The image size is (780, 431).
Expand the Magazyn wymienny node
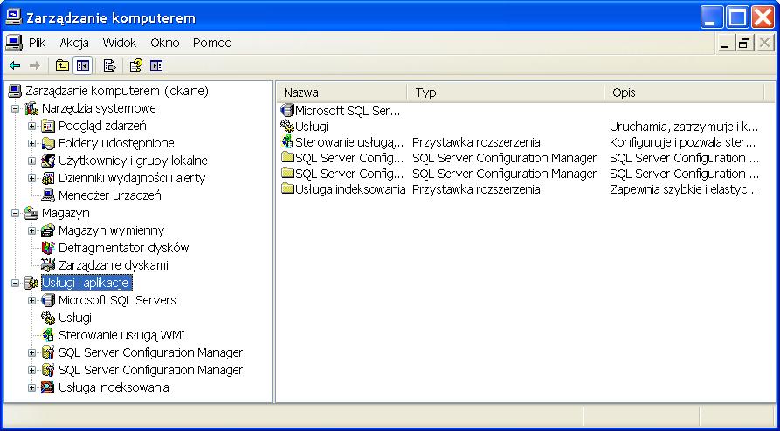click(x=31, y=230)
